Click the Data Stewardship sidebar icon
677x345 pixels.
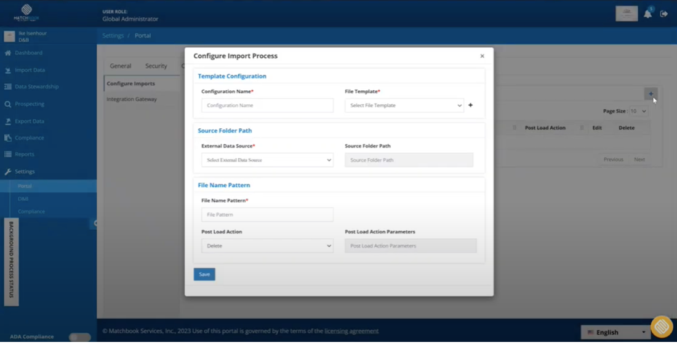click(8, 87)
